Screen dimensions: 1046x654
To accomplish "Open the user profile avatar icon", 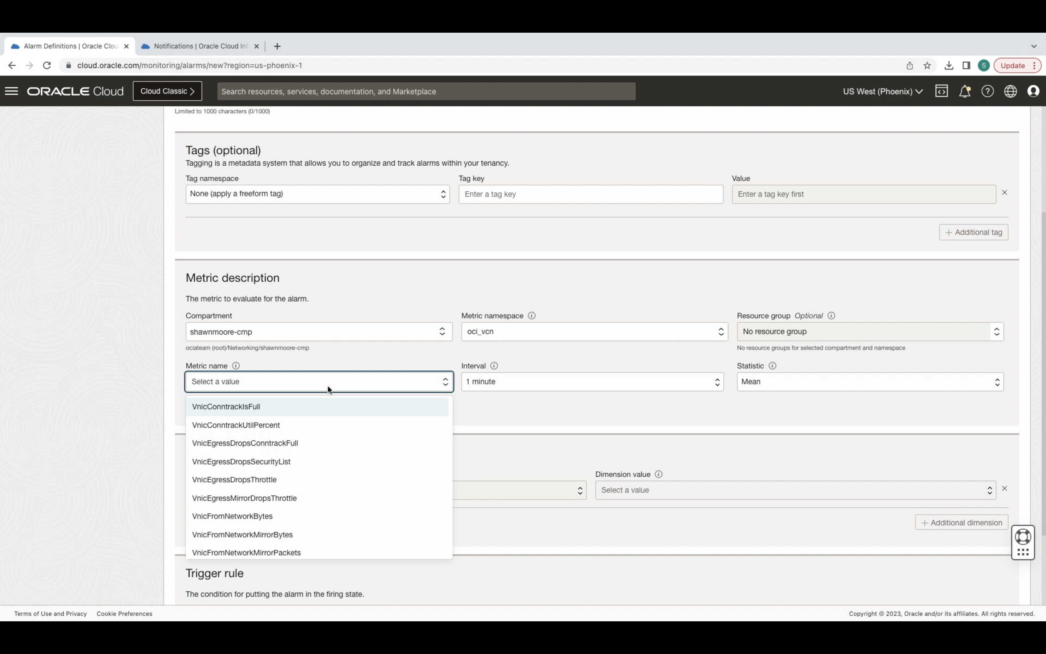I will [x=1033, y=91].
